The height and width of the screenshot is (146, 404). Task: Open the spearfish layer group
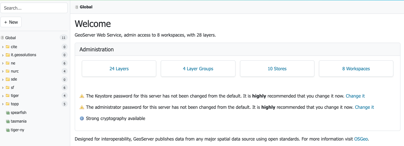click(x=19, y=113)
